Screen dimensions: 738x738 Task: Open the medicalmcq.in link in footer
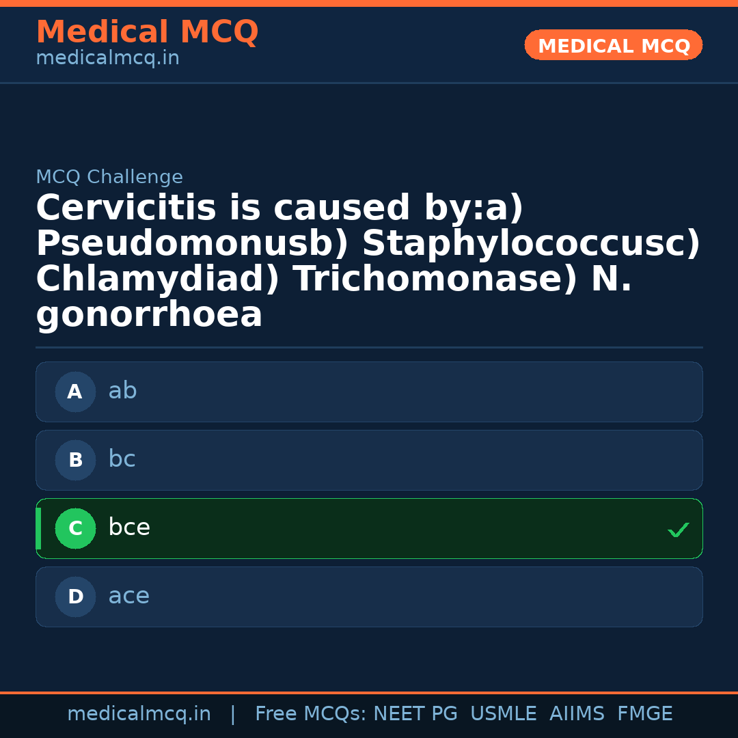point(139,713)
